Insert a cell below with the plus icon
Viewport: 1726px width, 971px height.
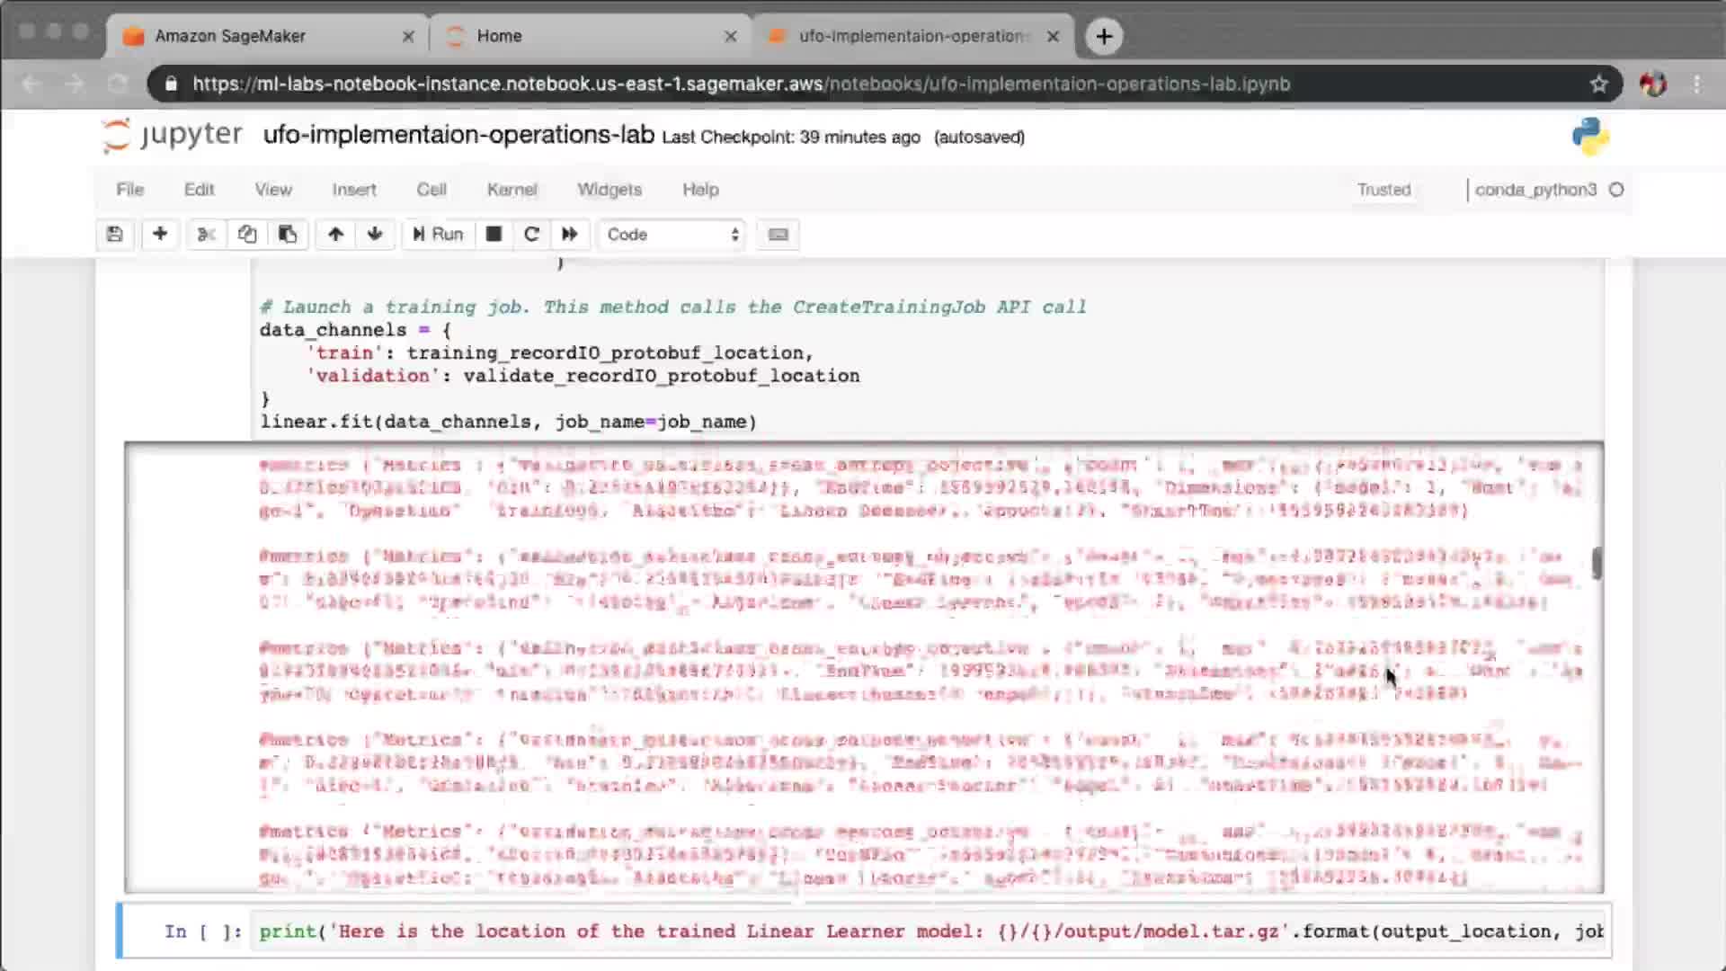click(160, 235)
